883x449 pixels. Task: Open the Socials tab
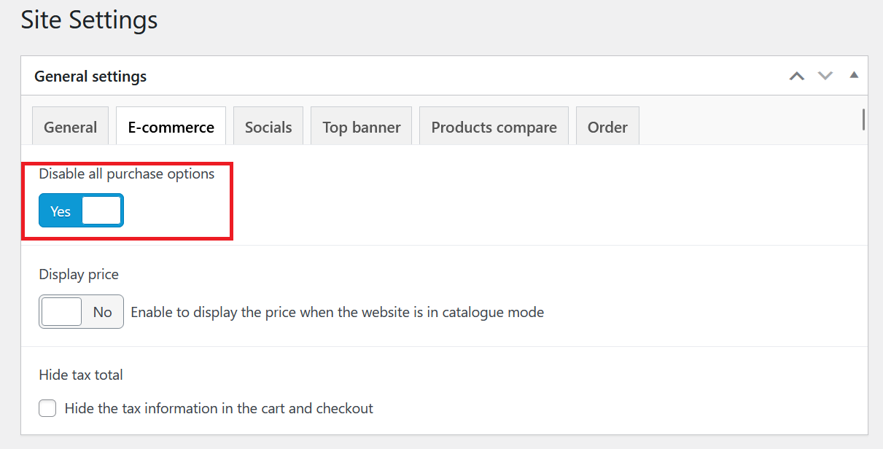(x=268, y=126)
